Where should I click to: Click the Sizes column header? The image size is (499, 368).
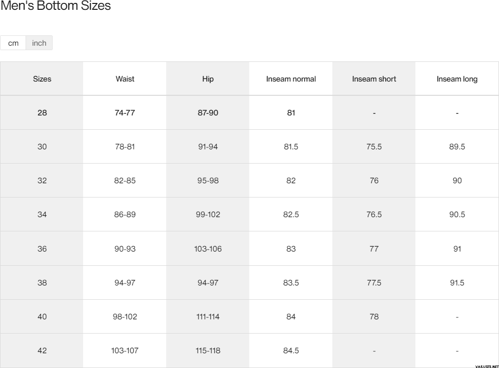pos(42,79)
